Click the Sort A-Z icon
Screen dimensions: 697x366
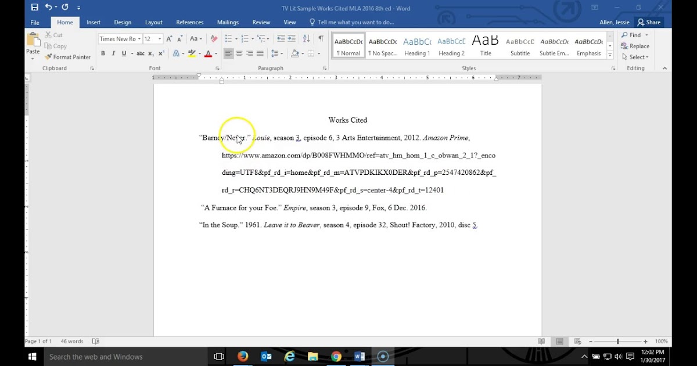pos(307,39)
